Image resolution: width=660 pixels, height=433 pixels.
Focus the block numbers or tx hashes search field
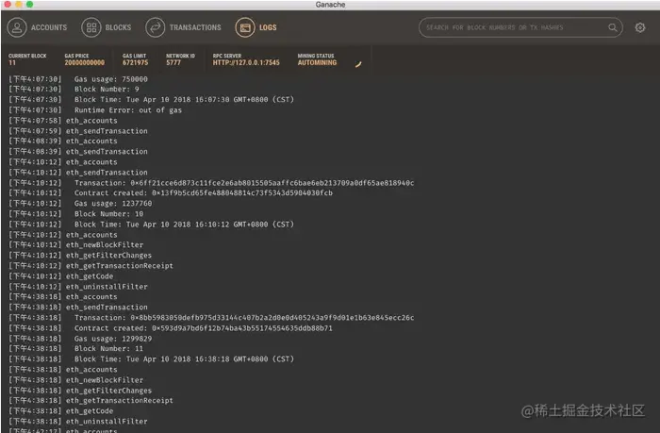tap(520, 27)
